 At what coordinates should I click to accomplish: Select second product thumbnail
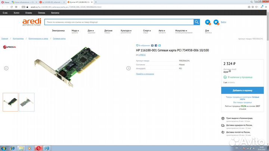(x=27, y=102)
